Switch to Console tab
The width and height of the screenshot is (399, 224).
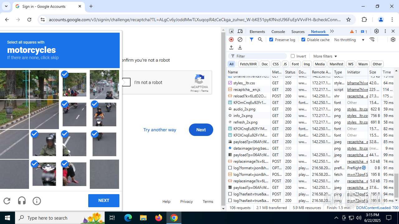click(278, 31)
